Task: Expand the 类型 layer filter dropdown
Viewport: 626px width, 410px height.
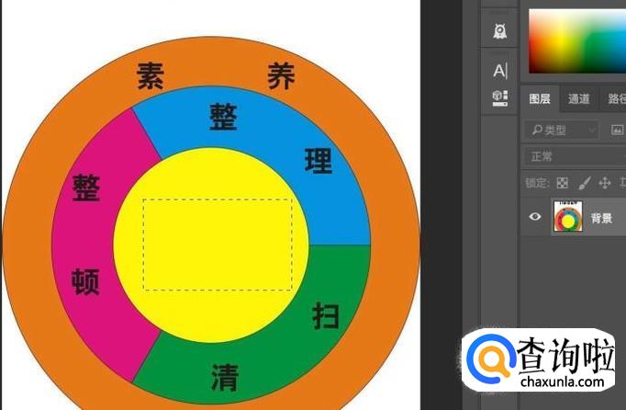Action: tap(562, 130)
